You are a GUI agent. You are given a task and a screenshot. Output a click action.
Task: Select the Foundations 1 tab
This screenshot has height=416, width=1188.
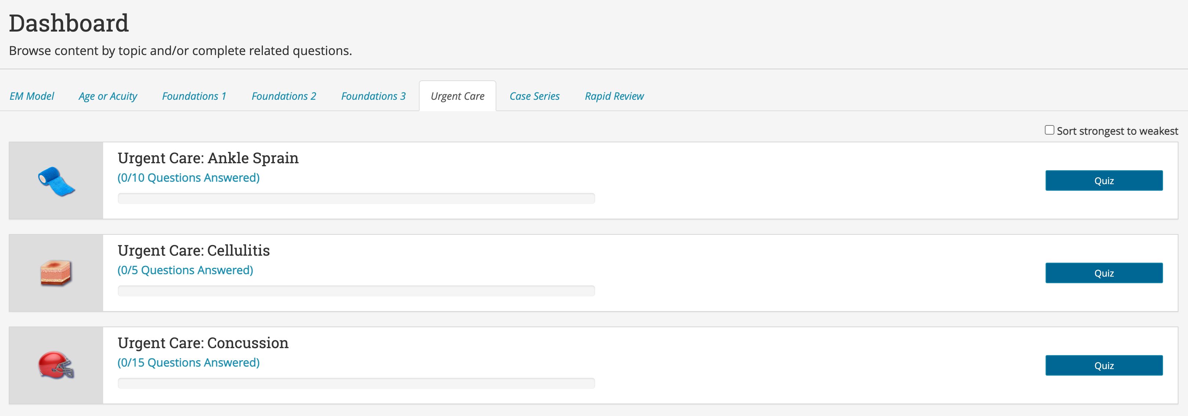194,96
